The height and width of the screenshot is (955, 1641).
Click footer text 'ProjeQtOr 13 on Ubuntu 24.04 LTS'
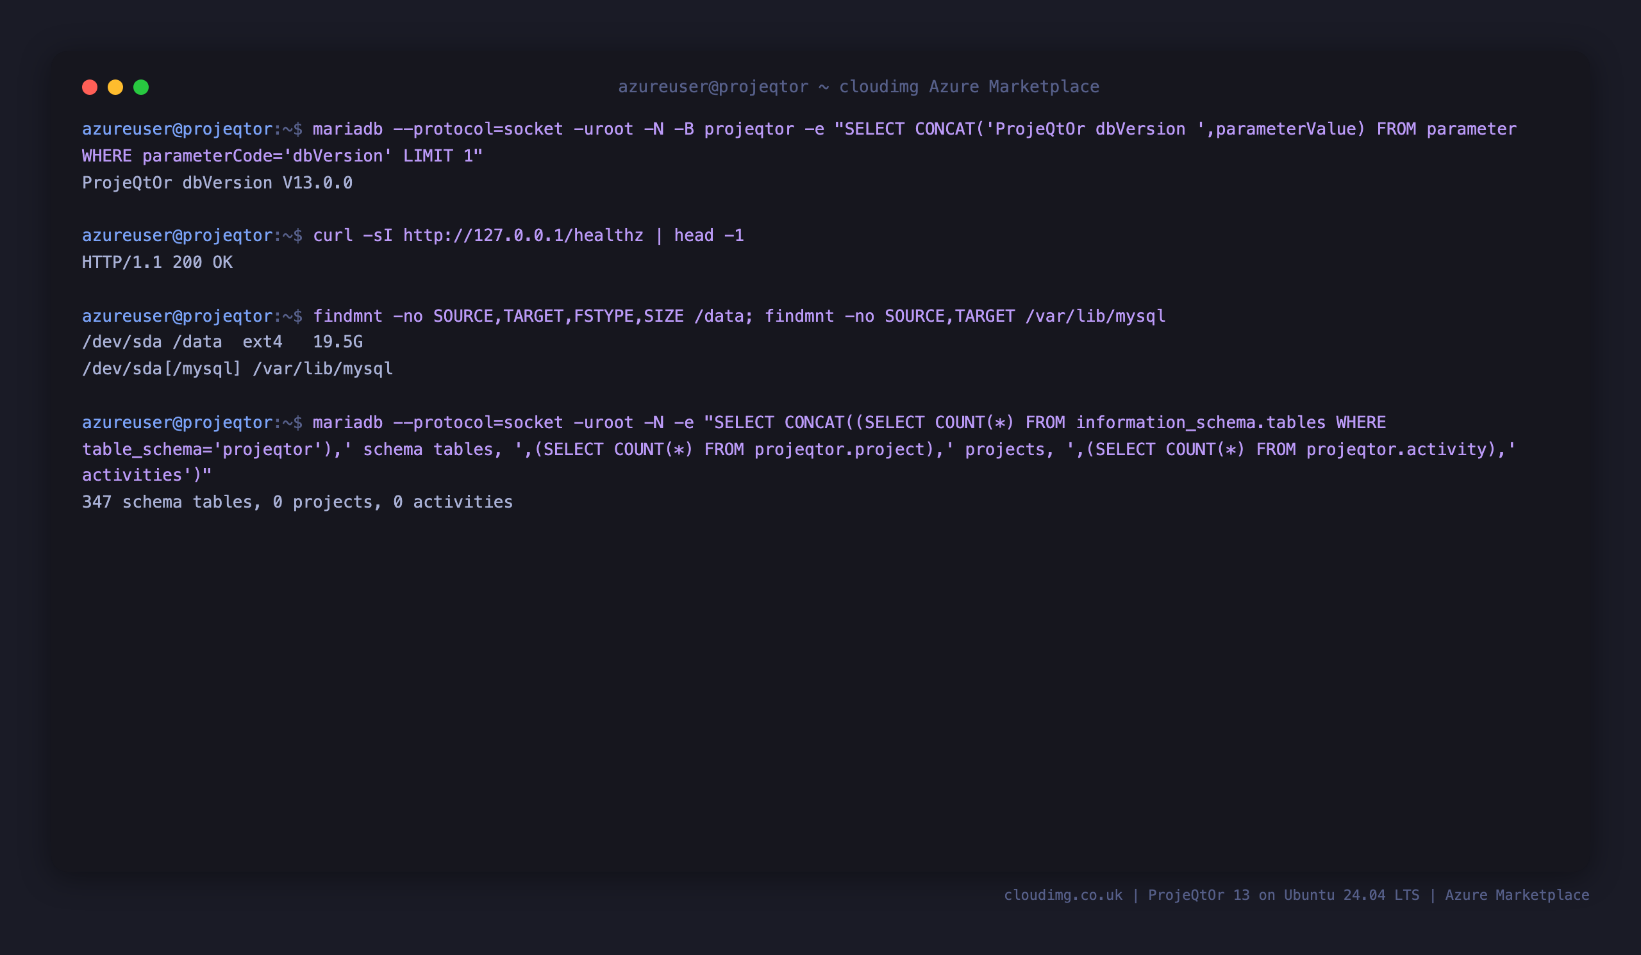1283,895
